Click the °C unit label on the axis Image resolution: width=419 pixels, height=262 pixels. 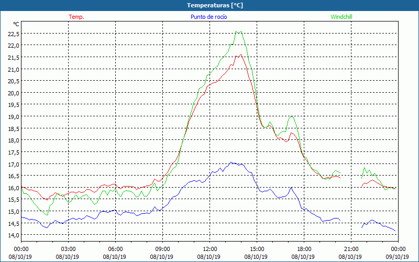click(16, 24)
